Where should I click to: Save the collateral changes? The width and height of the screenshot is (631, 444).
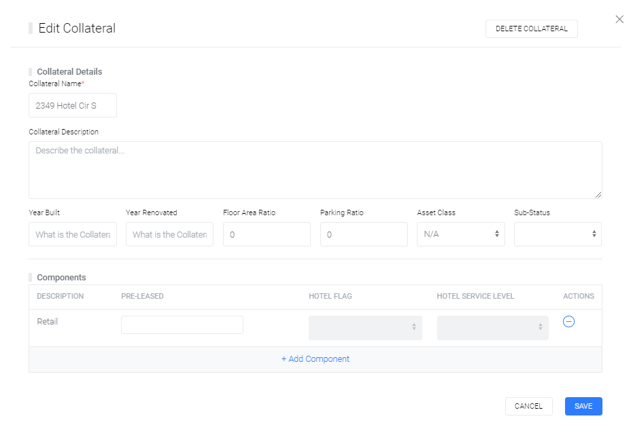(583, 406)
